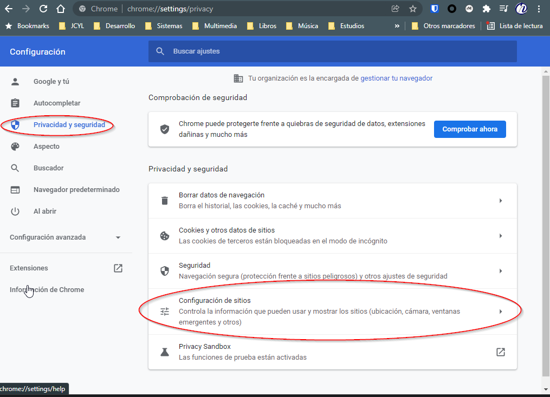Click Privacy Sandbox external-link icon
The image size is (550, 397).
pyautogui.click(x=501, y=352)
